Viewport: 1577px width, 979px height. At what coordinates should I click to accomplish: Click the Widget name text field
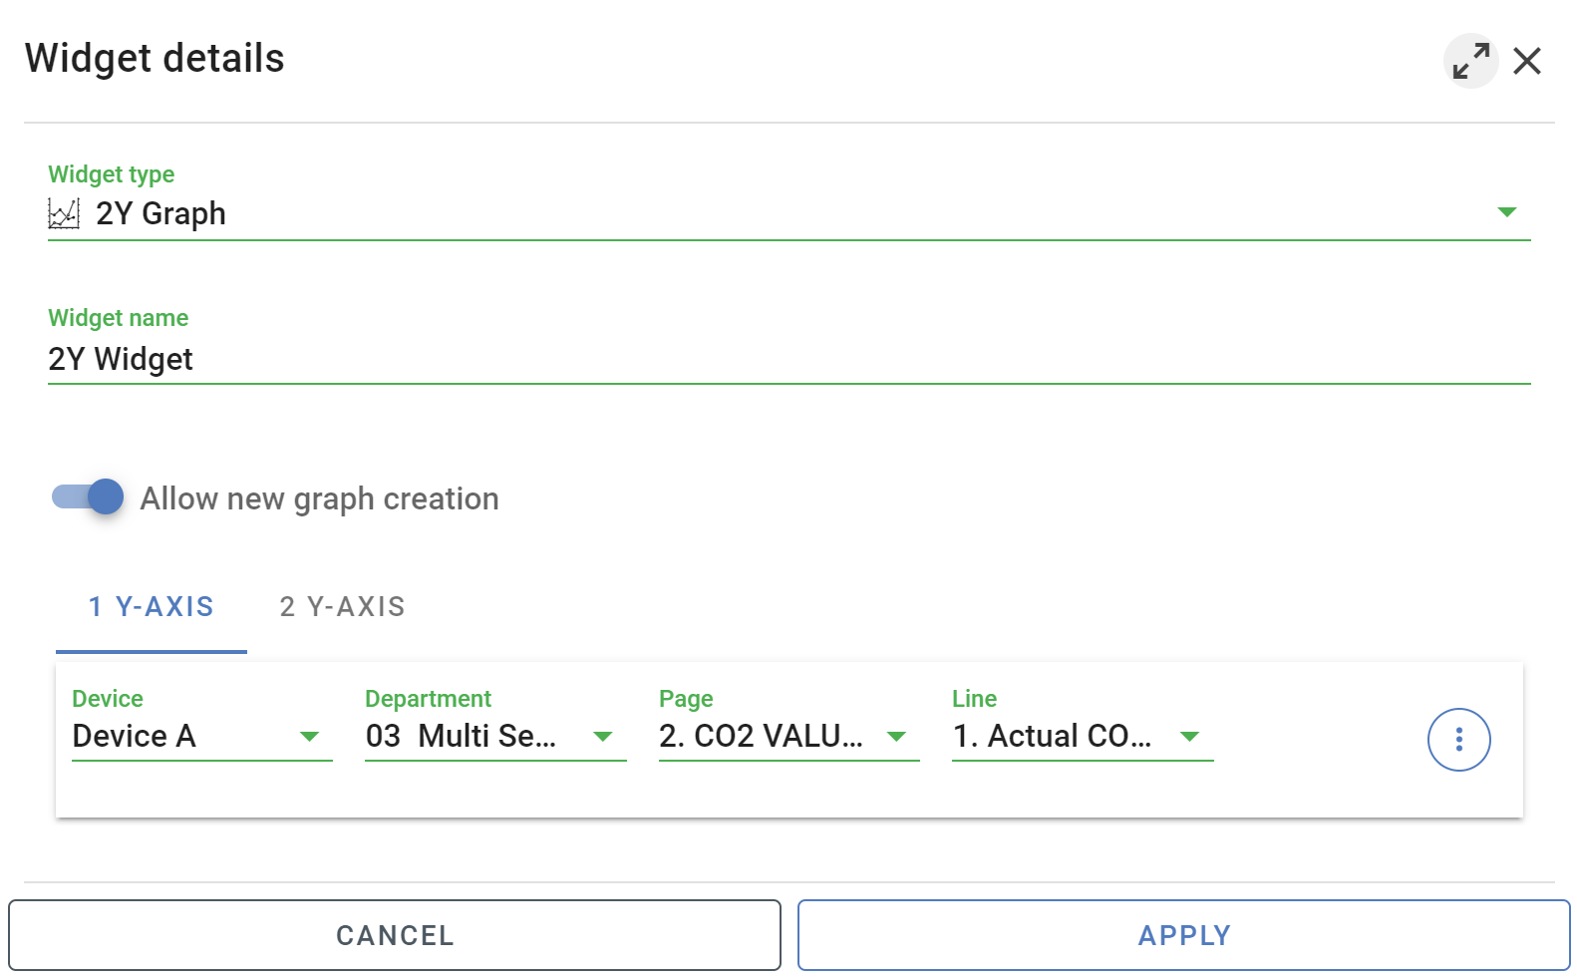(788, 359)
